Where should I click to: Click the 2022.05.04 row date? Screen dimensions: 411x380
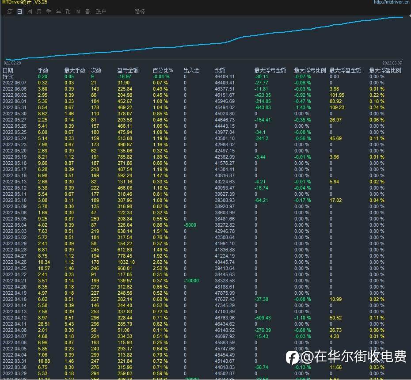tap(15, 225)
